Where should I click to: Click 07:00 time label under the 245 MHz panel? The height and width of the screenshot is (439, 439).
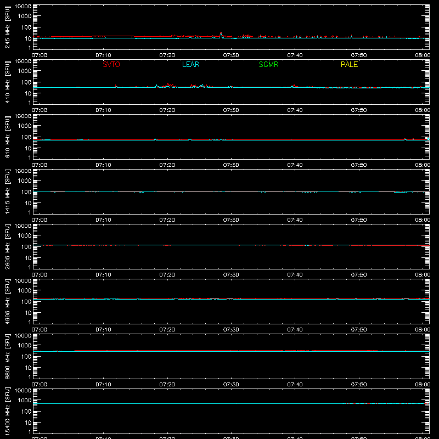pos(40,55)
